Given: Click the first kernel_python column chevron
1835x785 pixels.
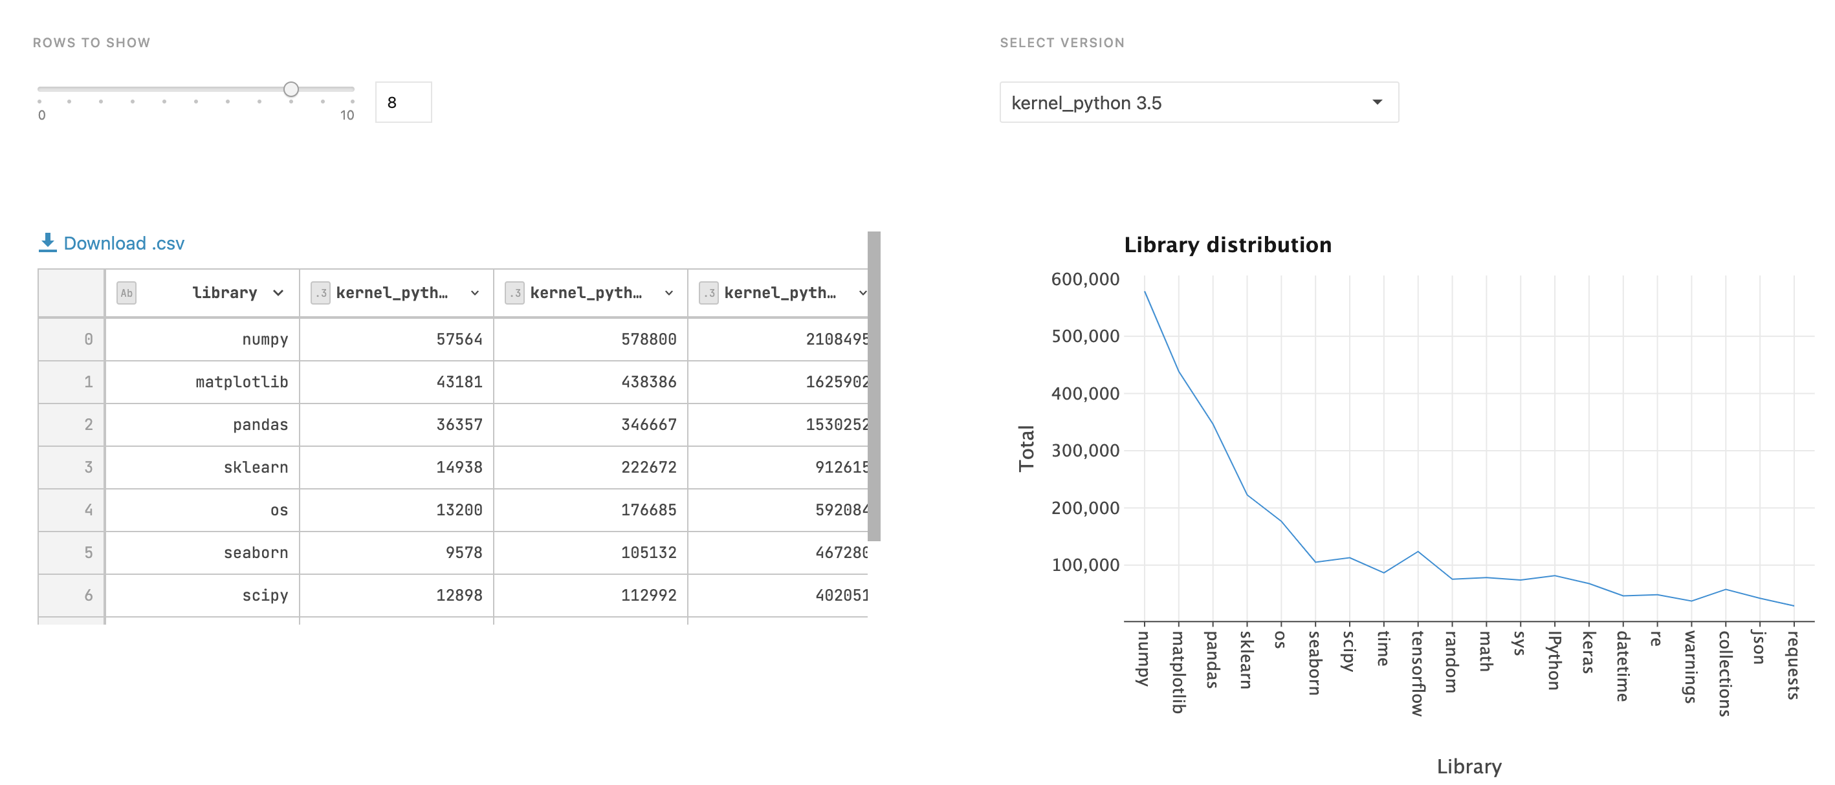Looking at the screenshot, I should pos(474,292).
